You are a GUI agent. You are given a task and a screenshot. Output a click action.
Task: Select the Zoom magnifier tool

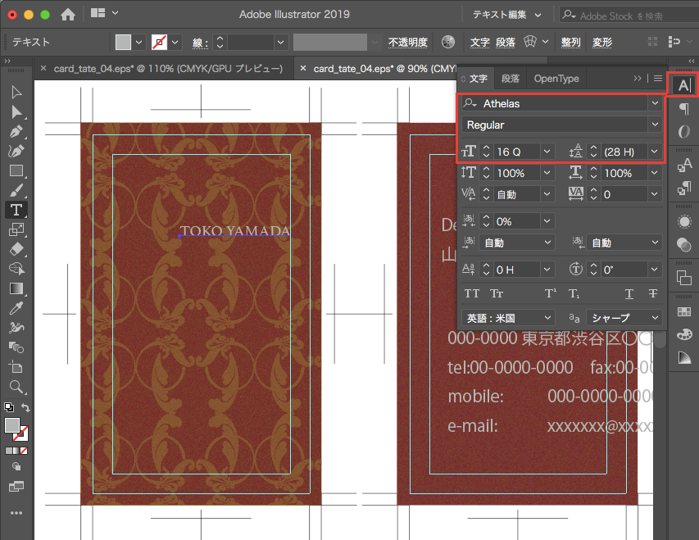(x=16, y=387)
